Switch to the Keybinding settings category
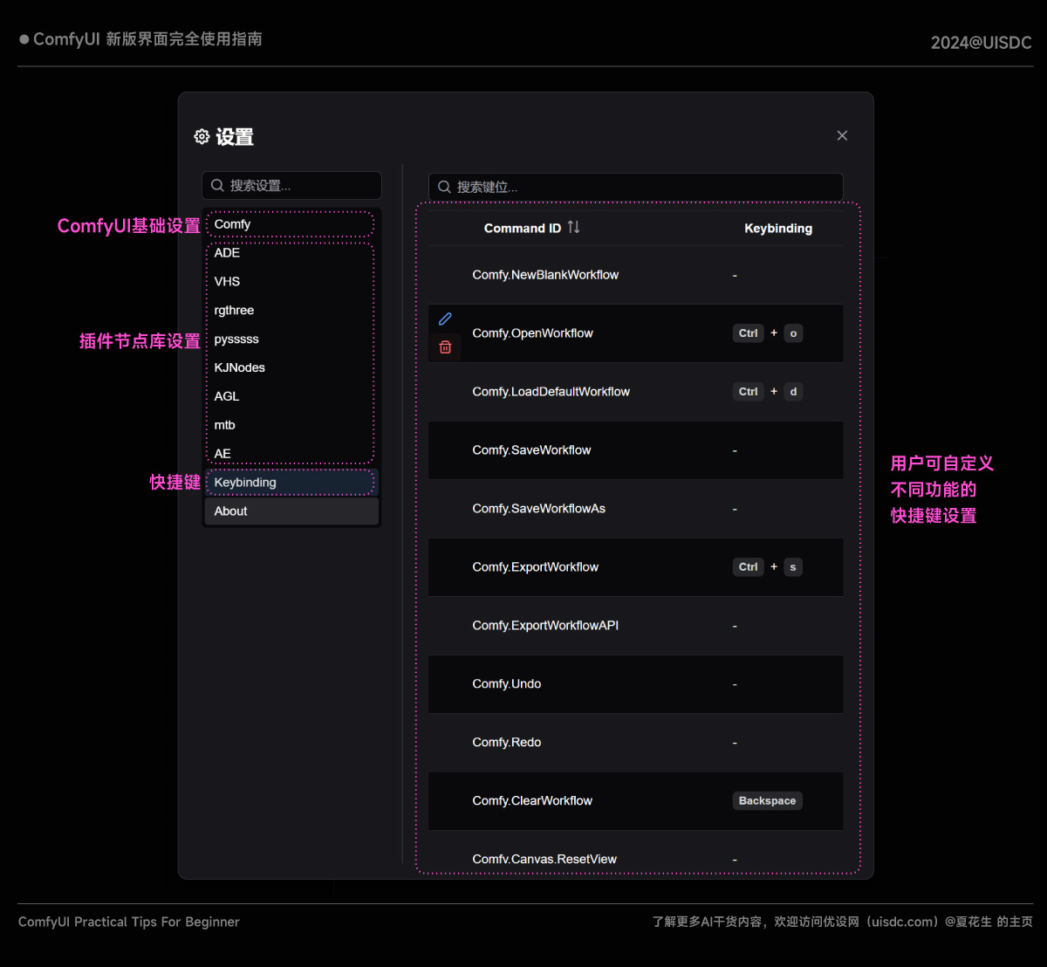The width and height of the screenshot is (1047, 967). [291, 483]
